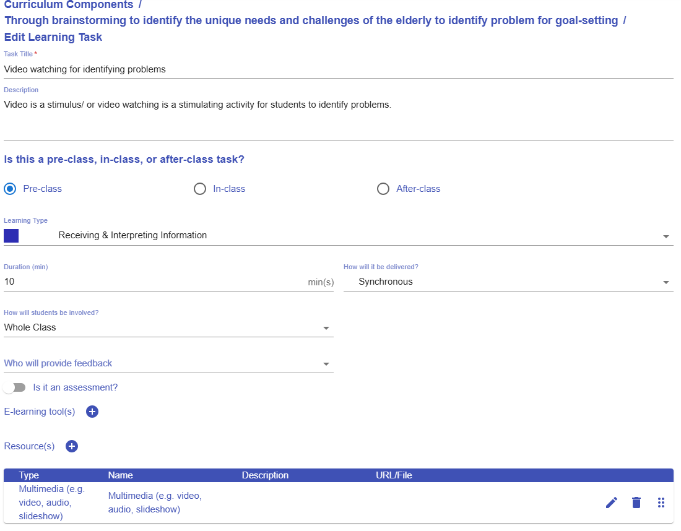Click the add Resource plus icon
681x531 pixels.
(x=72, y=446)
